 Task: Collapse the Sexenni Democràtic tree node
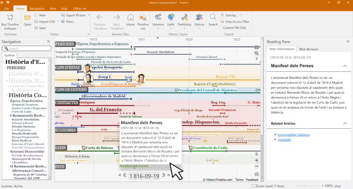[8, 151]
